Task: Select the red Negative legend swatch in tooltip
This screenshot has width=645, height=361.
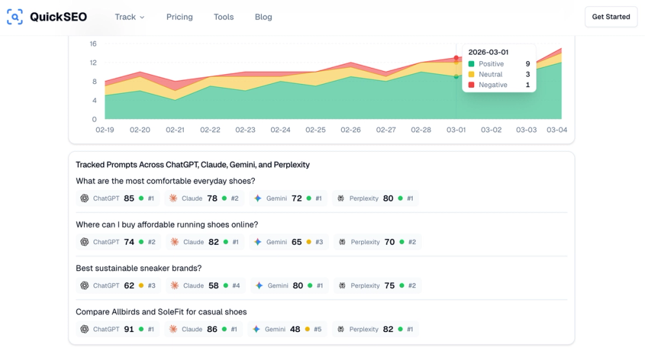Action: (x=471, y=85)
